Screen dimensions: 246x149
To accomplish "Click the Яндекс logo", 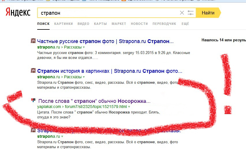I will 18,12.
